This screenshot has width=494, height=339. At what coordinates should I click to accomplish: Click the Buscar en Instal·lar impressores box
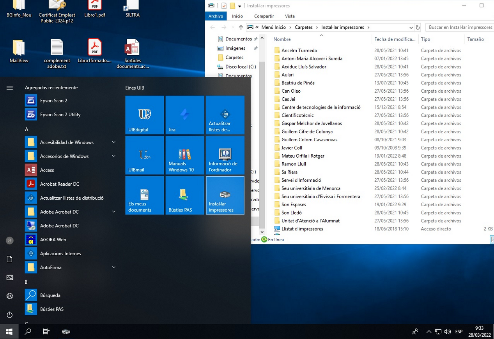pos(460,27)
